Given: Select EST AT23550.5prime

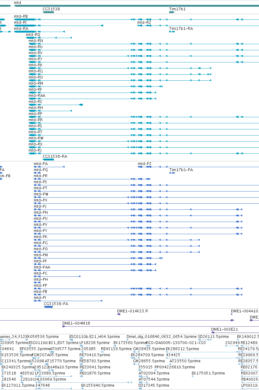Looking at the screenshot, I should point(185,361).
